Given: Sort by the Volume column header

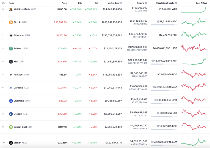Looking at the screenshot, I should 141,3.
